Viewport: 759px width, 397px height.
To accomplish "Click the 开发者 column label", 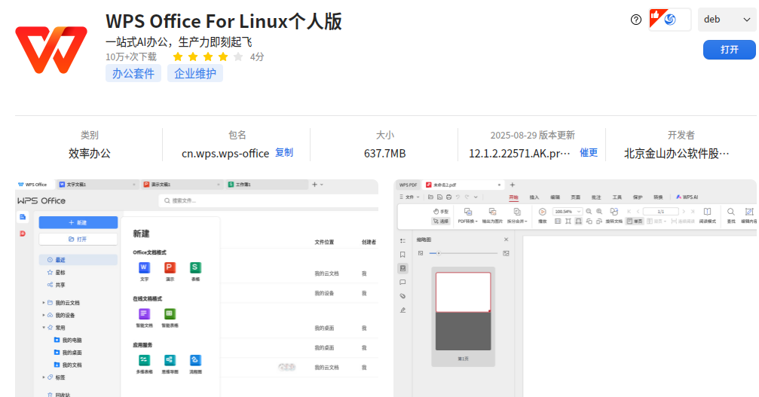I will 681,135.
